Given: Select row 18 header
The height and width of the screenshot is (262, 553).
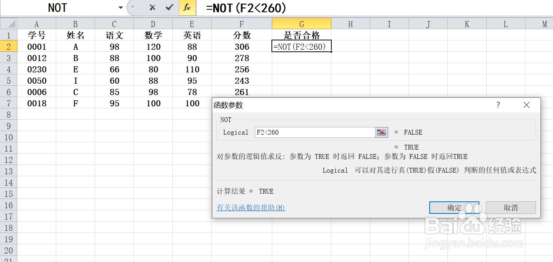Looking at the screenshot, I should coord(8,228).
